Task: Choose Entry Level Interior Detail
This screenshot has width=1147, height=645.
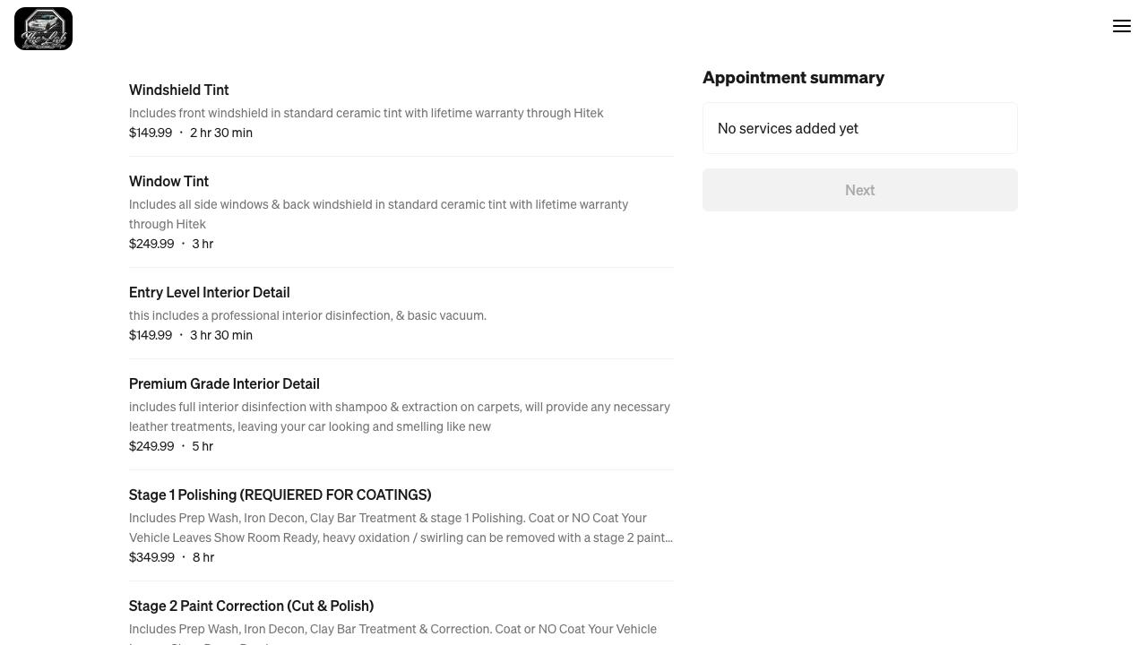Action: [209, 292]
